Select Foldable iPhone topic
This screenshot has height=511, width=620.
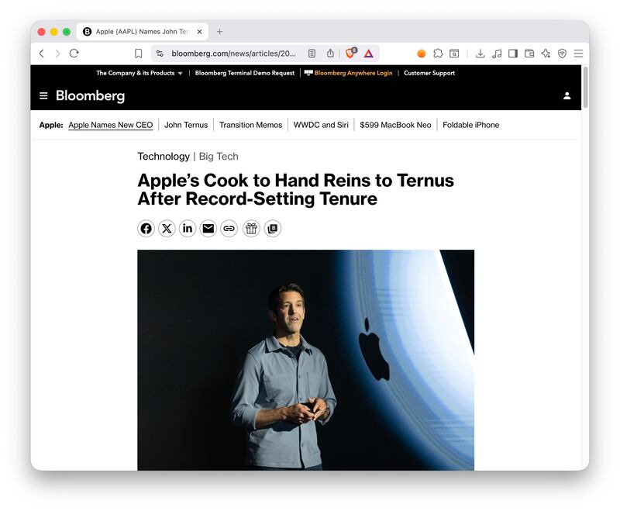pyautogui.click(x=471, y=125)
